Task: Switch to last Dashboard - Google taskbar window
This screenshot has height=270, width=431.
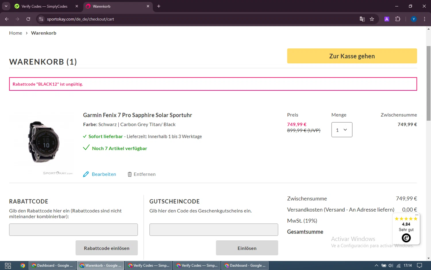Action: tap(245, 265)
